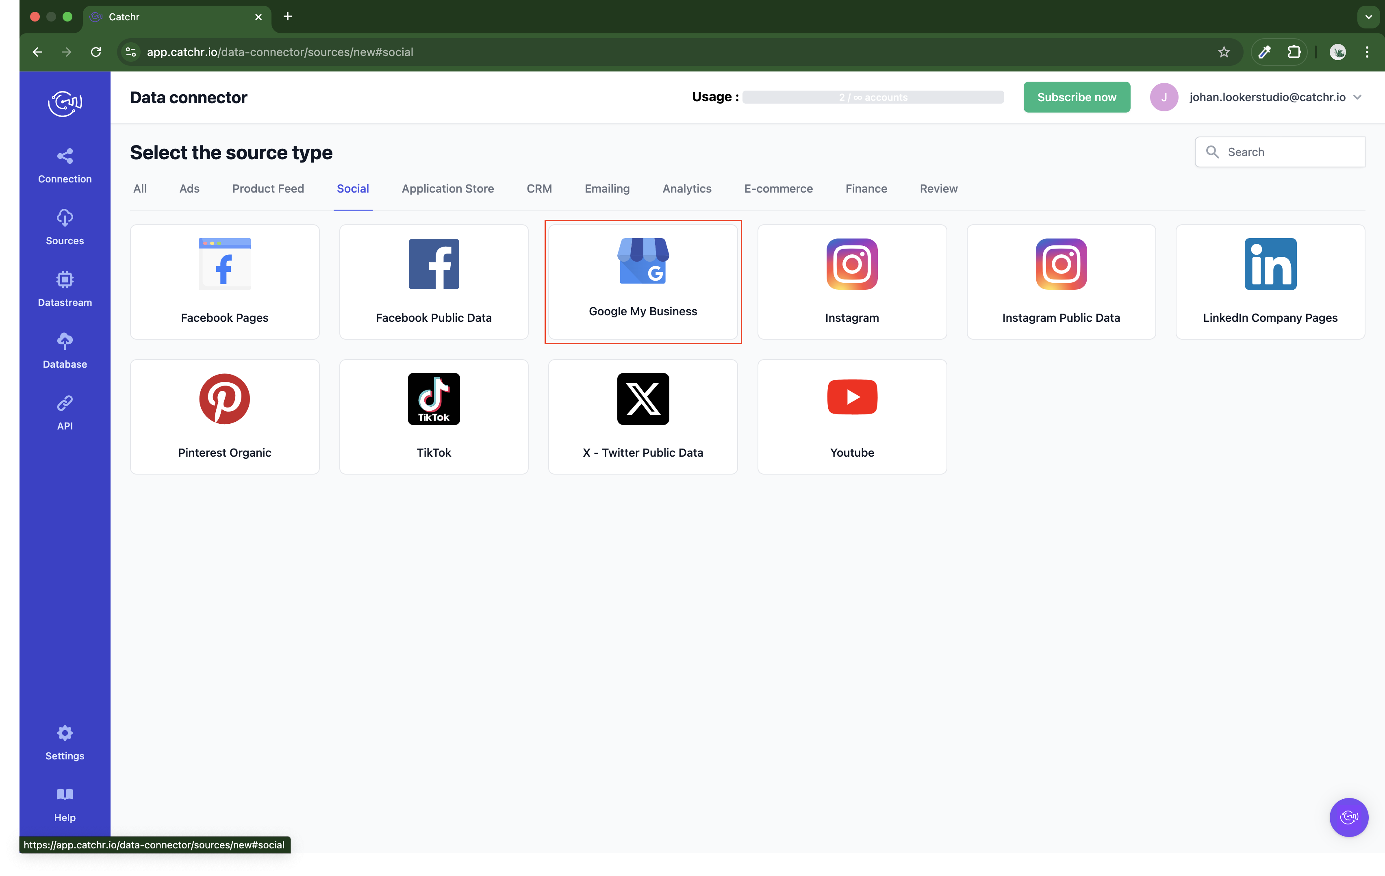Choose the Google My Business source

pos(643,282)
